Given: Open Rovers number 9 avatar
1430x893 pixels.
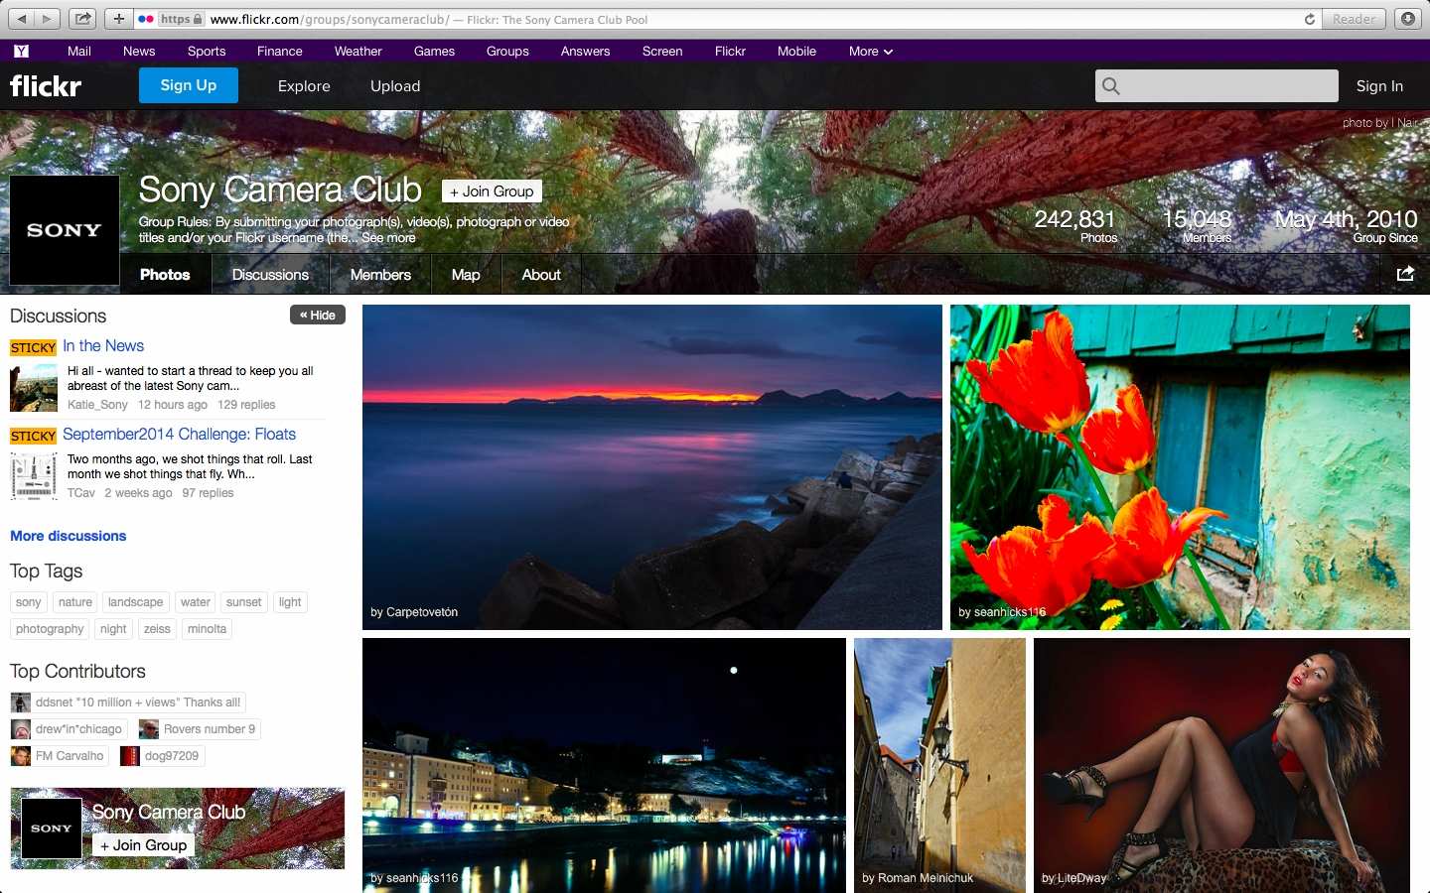Looking at the screenshot, I should (149, 729).
